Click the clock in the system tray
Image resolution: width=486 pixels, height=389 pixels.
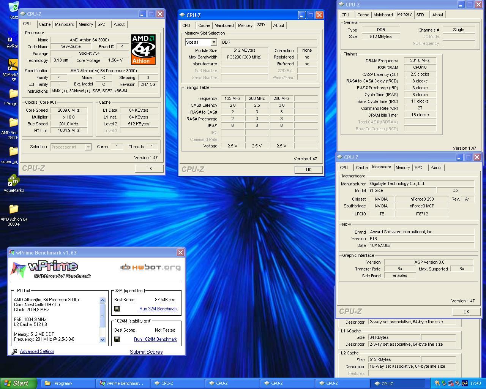point(475,383)
